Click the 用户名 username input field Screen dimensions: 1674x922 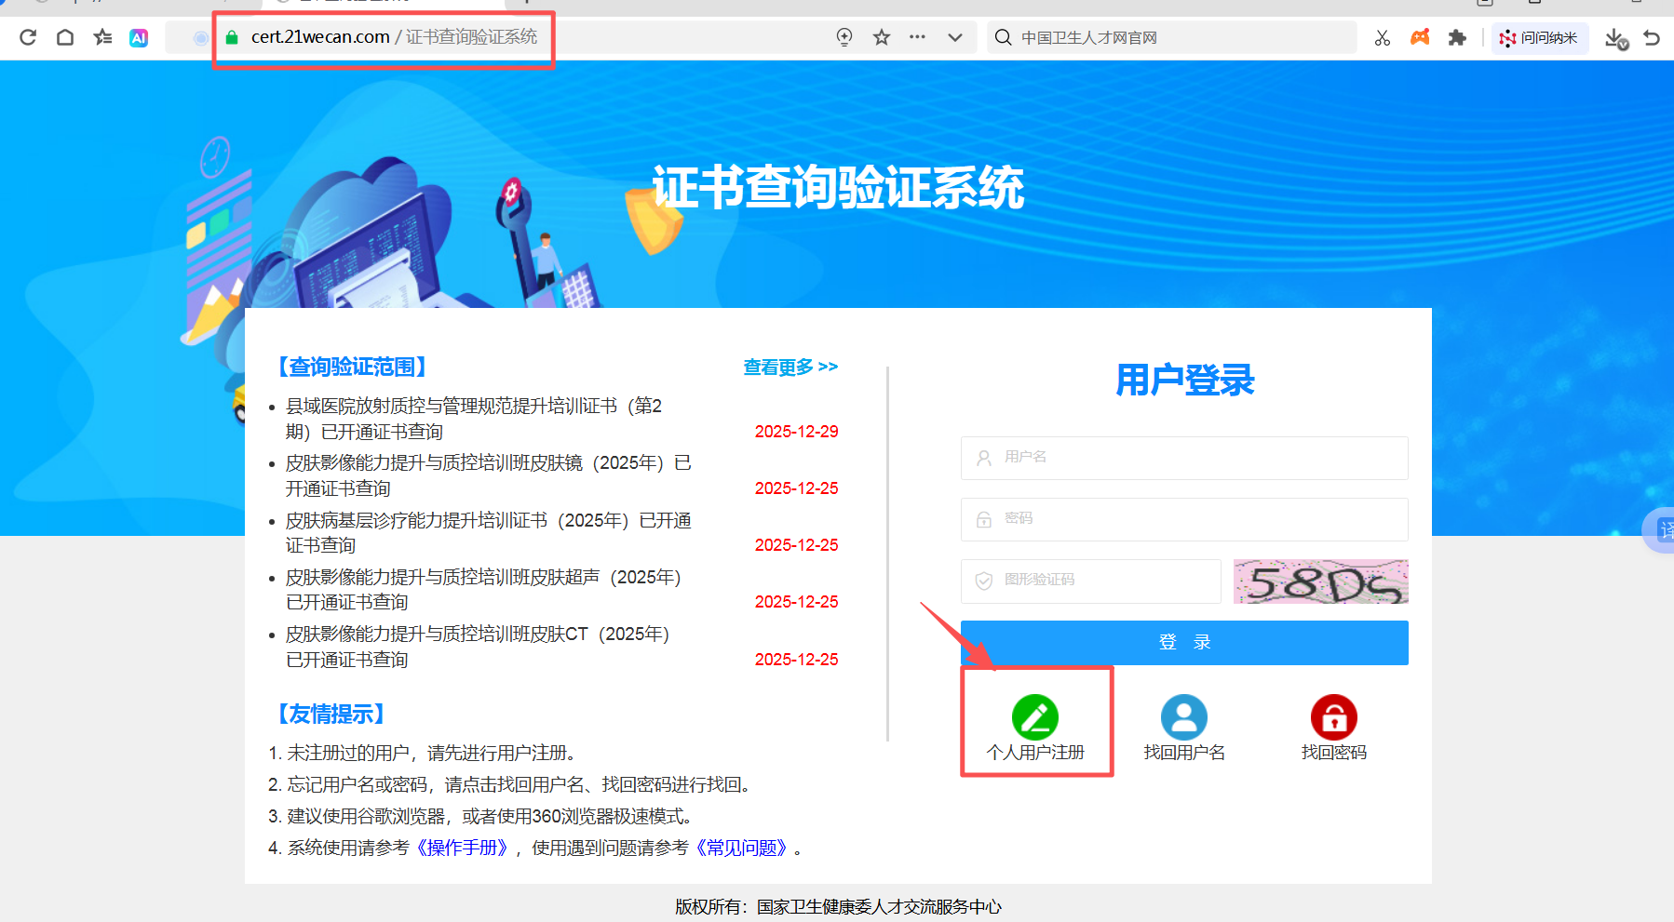click(1184, 458)
